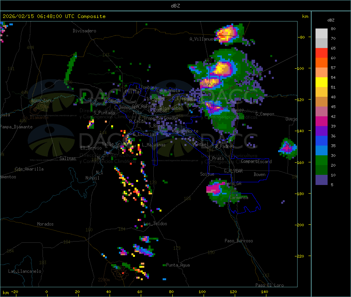Click the G_ALVEAR map label

(233, 171)
